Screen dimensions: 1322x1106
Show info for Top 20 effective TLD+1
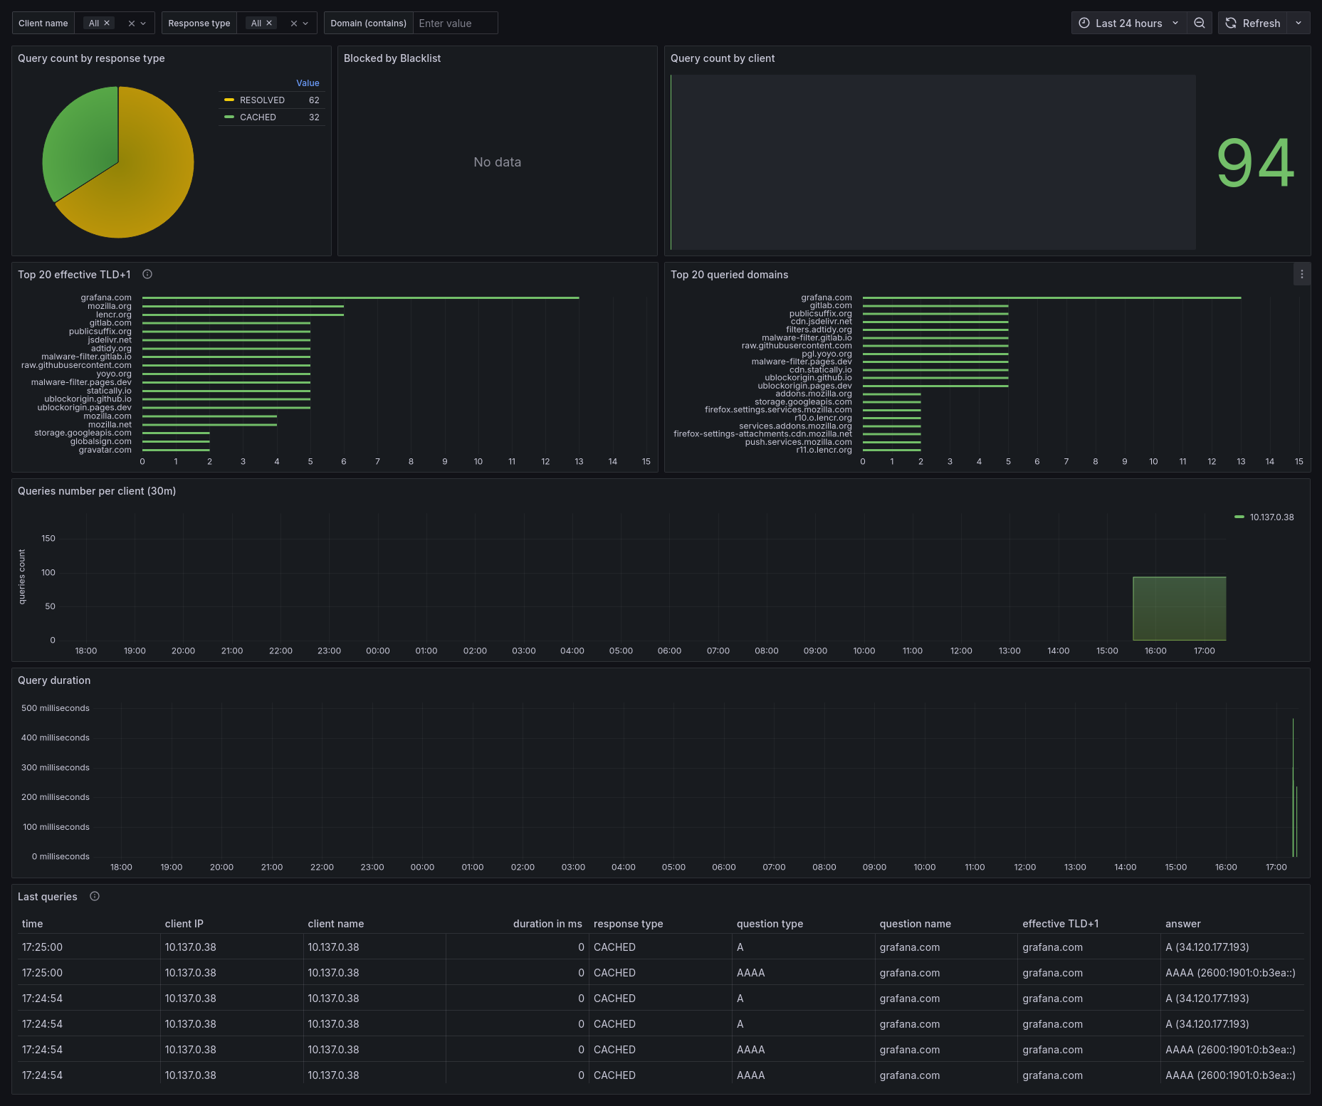coord(147,275)
